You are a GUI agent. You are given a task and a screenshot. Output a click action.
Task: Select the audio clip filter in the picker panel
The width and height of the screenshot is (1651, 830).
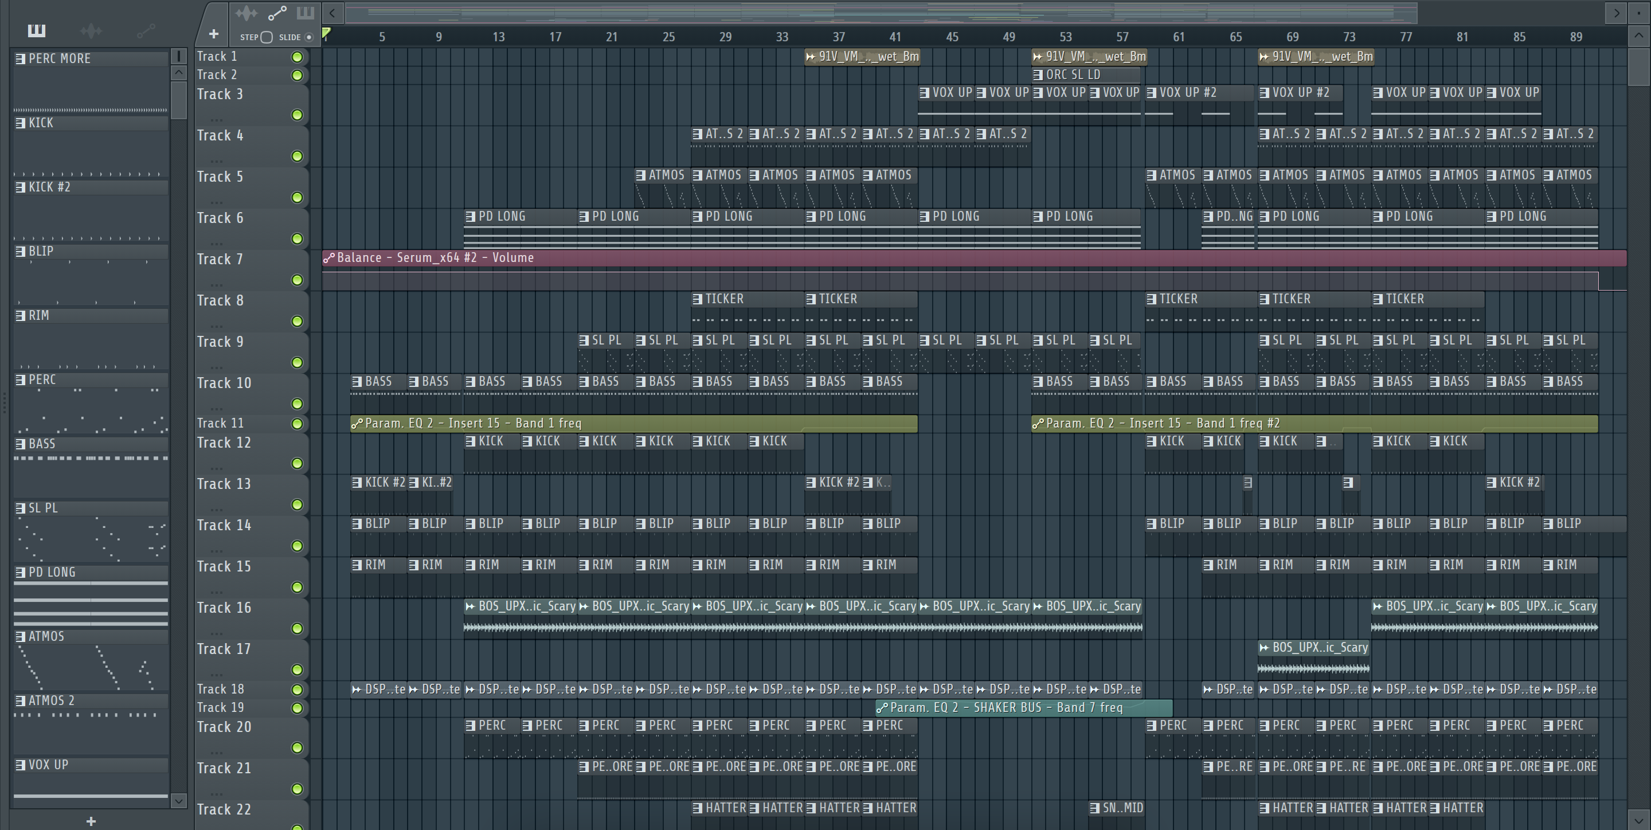(x=91, y=30)
